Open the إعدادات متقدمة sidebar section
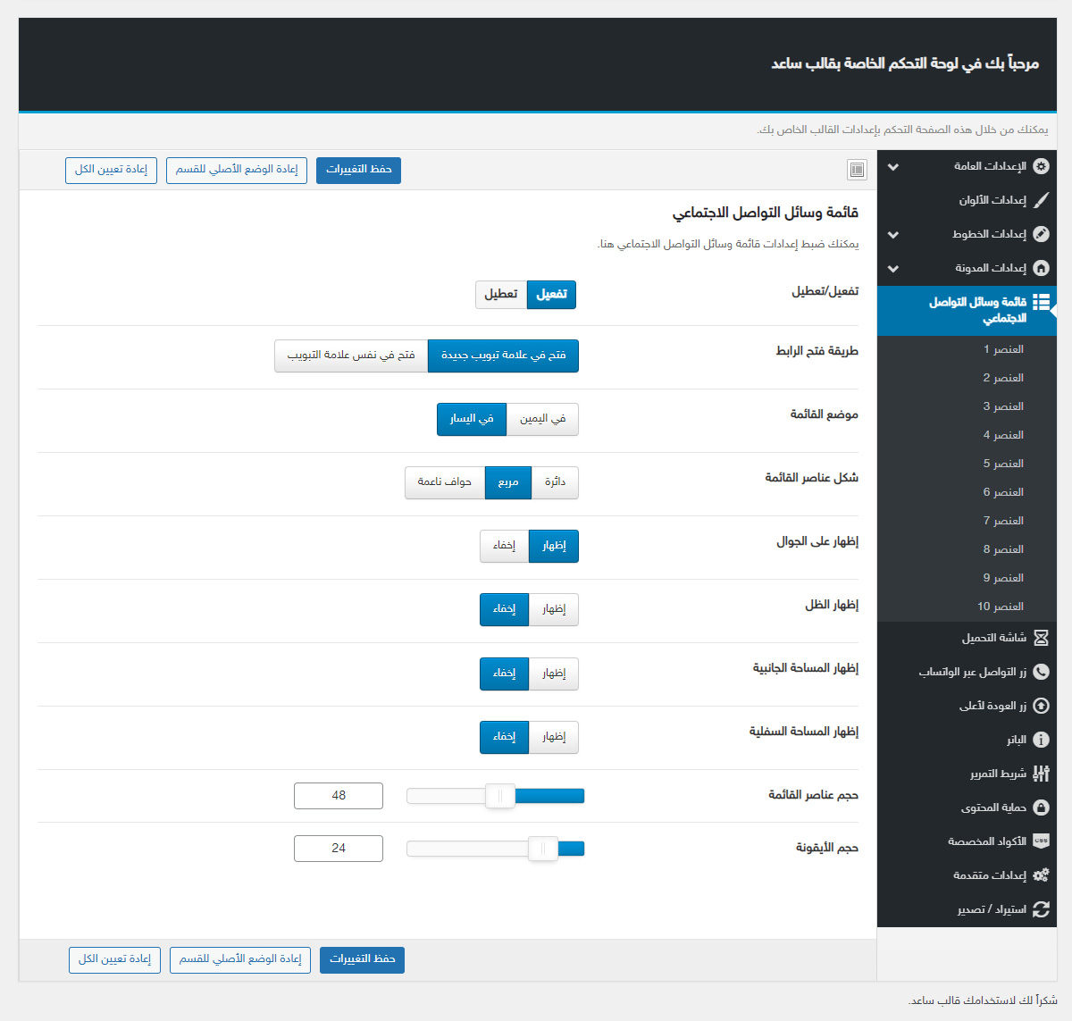1072x1021 pixels. click(990, 875)
